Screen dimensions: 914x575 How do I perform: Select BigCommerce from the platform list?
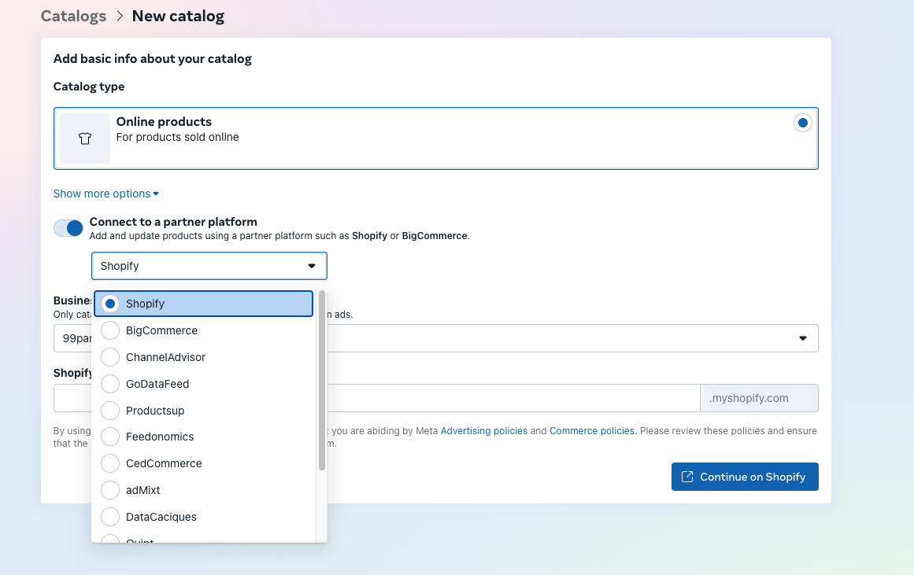click(203, 330)
